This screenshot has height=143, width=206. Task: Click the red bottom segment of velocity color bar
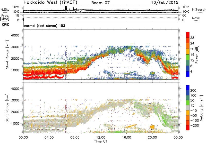point(188,128)
